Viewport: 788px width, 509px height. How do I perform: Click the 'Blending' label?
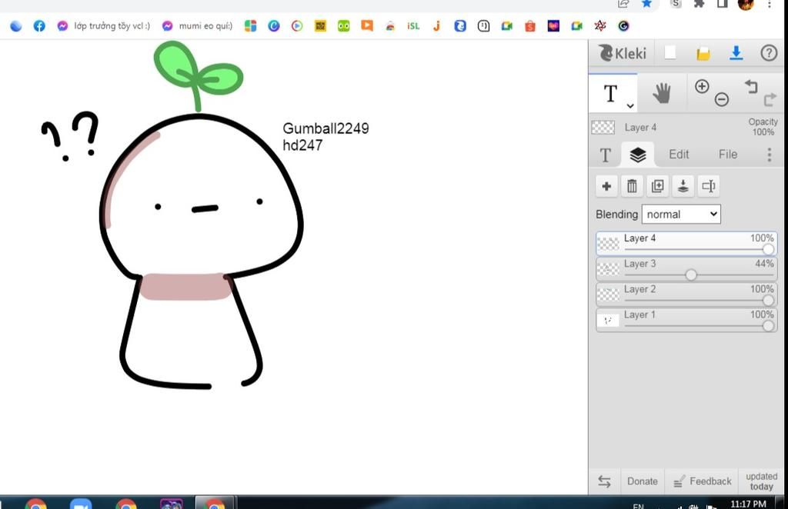coord(616,215)
